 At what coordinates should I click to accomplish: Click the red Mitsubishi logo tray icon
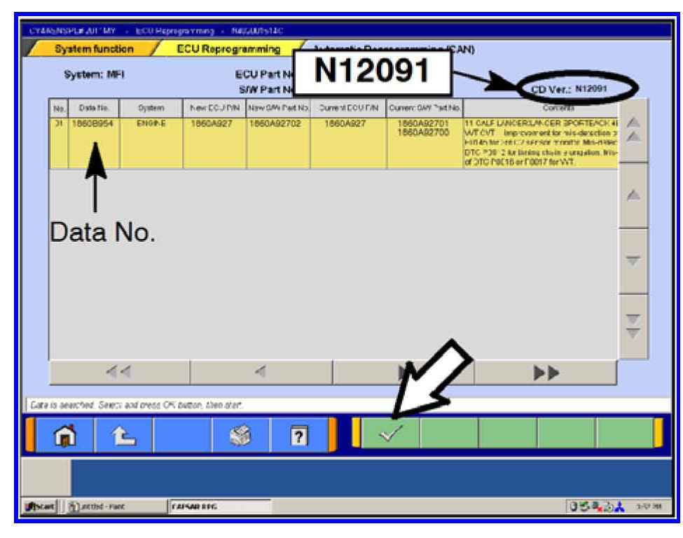619,507
